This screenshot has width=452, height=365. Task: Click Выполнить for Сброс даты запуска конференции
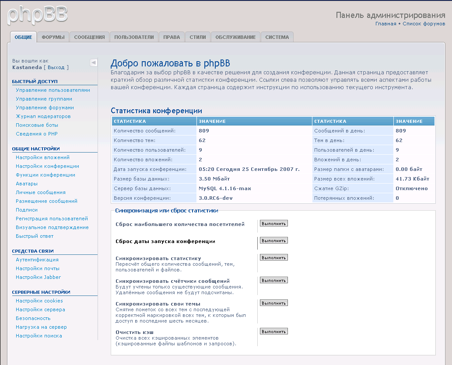tap(273, 240)
